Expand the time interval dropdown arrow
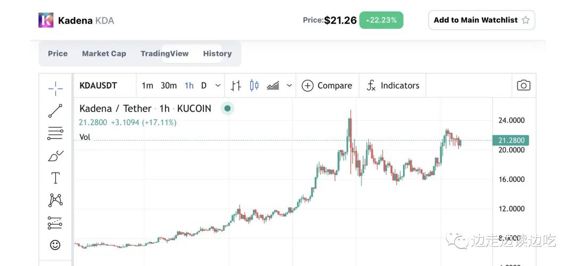The image size is (575, 266). [x=218, y=85]
